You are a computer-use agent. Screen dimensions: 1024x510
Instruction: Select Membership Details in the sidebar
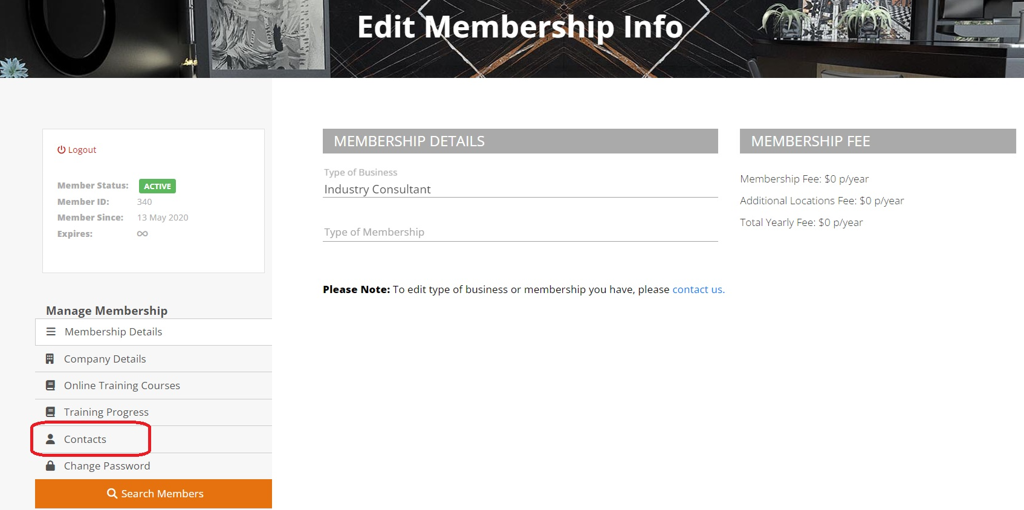point(113,331)
